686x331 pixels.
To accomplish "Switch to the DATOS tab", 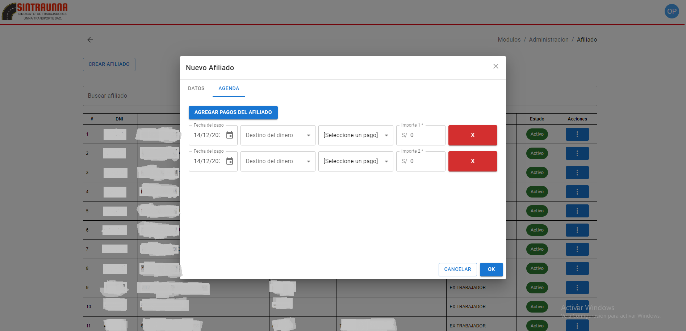I will pyautogui.click(x=196, y=89).
